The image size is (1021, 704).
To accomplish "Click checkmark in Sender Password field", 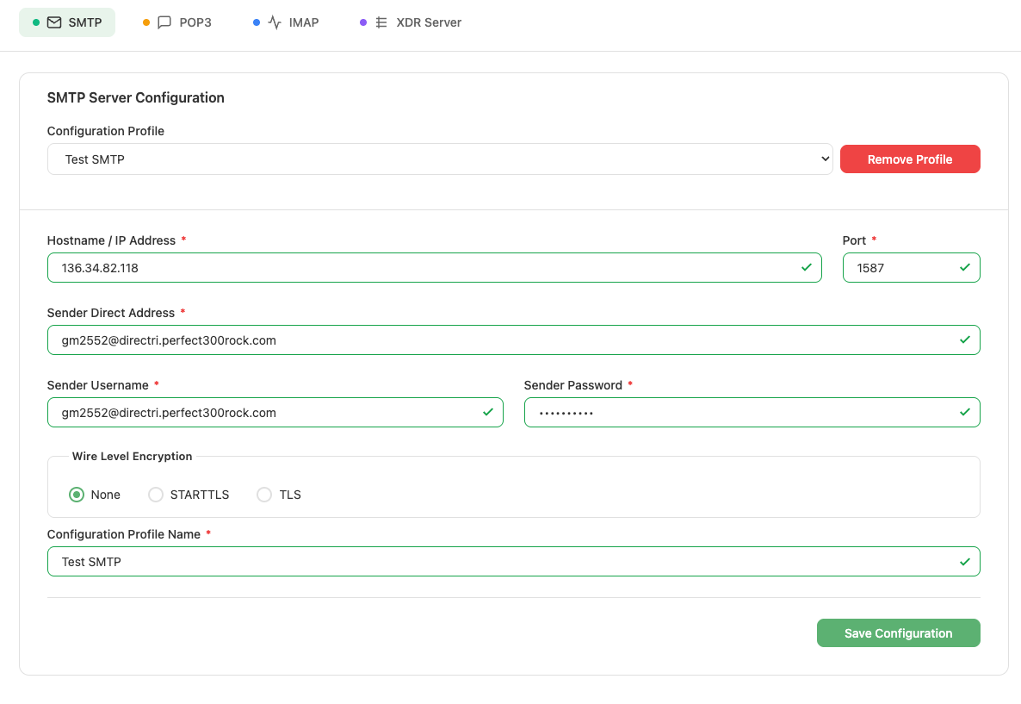I will coord(965,412).
